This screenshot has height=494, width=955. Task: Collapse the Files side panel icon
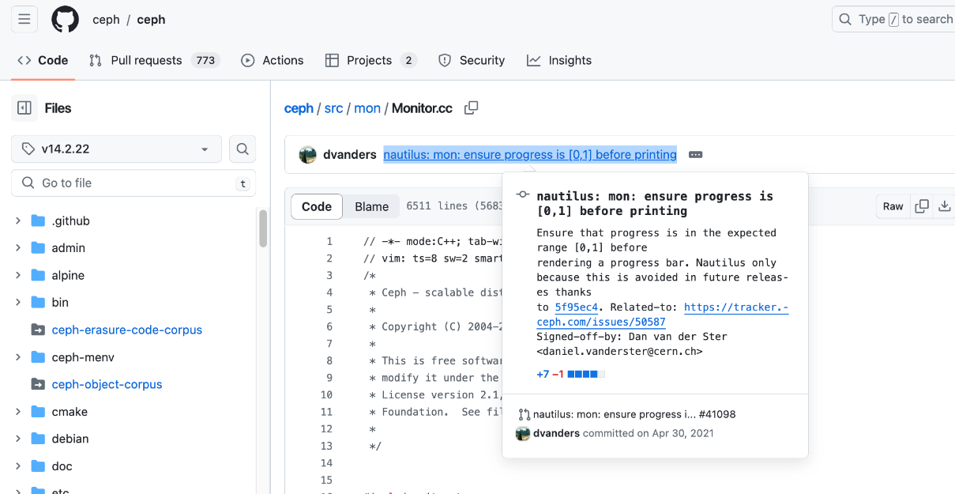(x=24, y=108)
